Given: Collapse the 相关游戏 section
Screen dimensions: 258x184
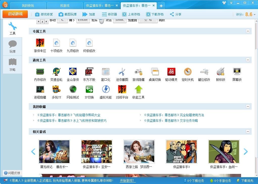Looking at the screenshot, I should click(x=248, y=131).
